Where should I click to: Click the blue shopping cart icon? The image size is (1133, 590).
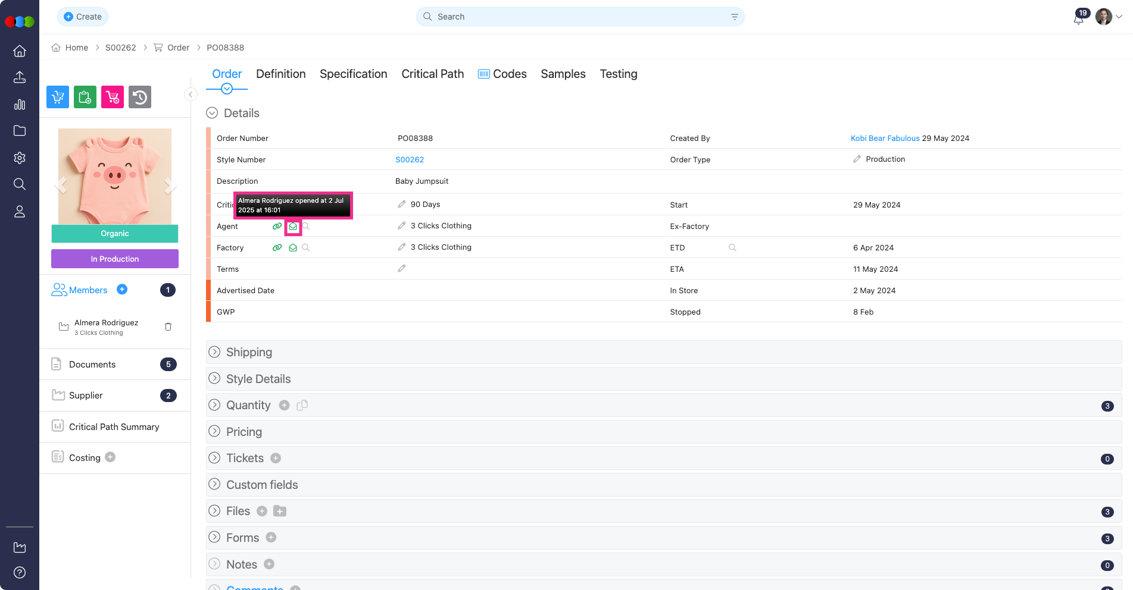(58, 97)
